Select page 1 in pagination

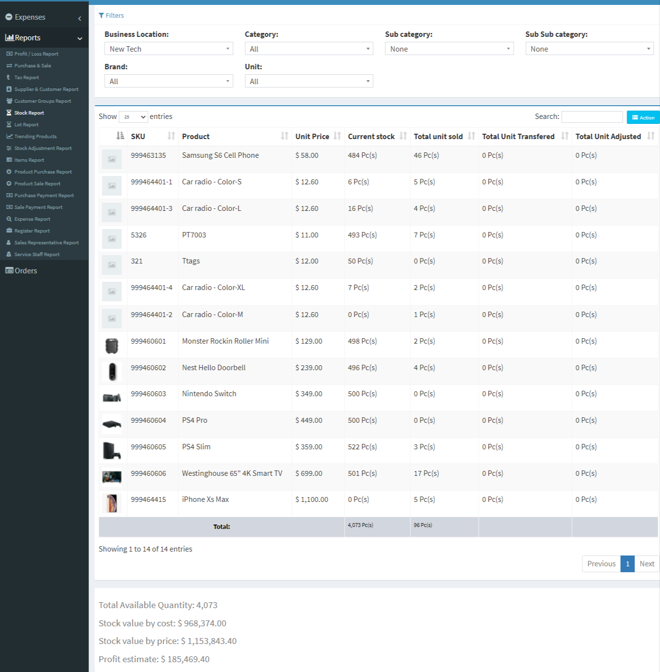pyautogui.click(x=628, y=564)
